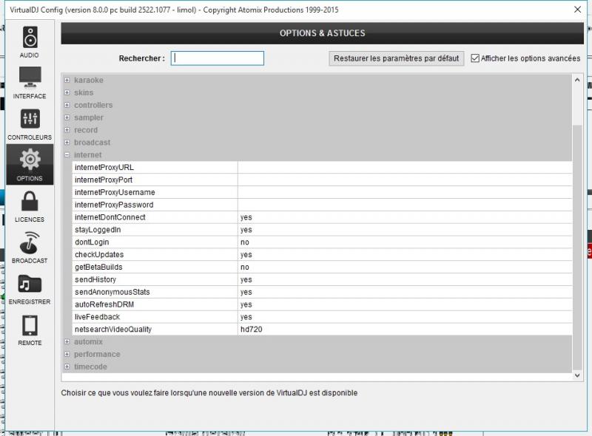Viewport: 592px width, 436px height.
Task: Select the getBetaBuilds option
Action: pos(322,267)
